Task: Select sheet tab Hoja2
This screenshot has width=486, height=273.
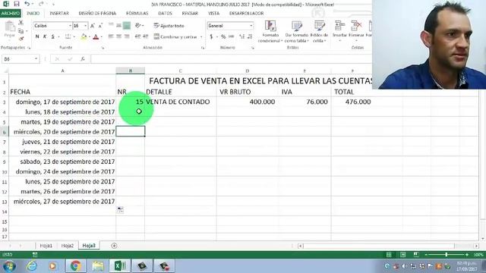Action: tap(68, 246)
